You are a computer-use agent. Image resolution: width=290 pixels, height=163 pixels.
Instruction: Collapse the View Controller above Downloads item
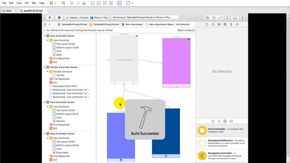click(x=48, y=138)
